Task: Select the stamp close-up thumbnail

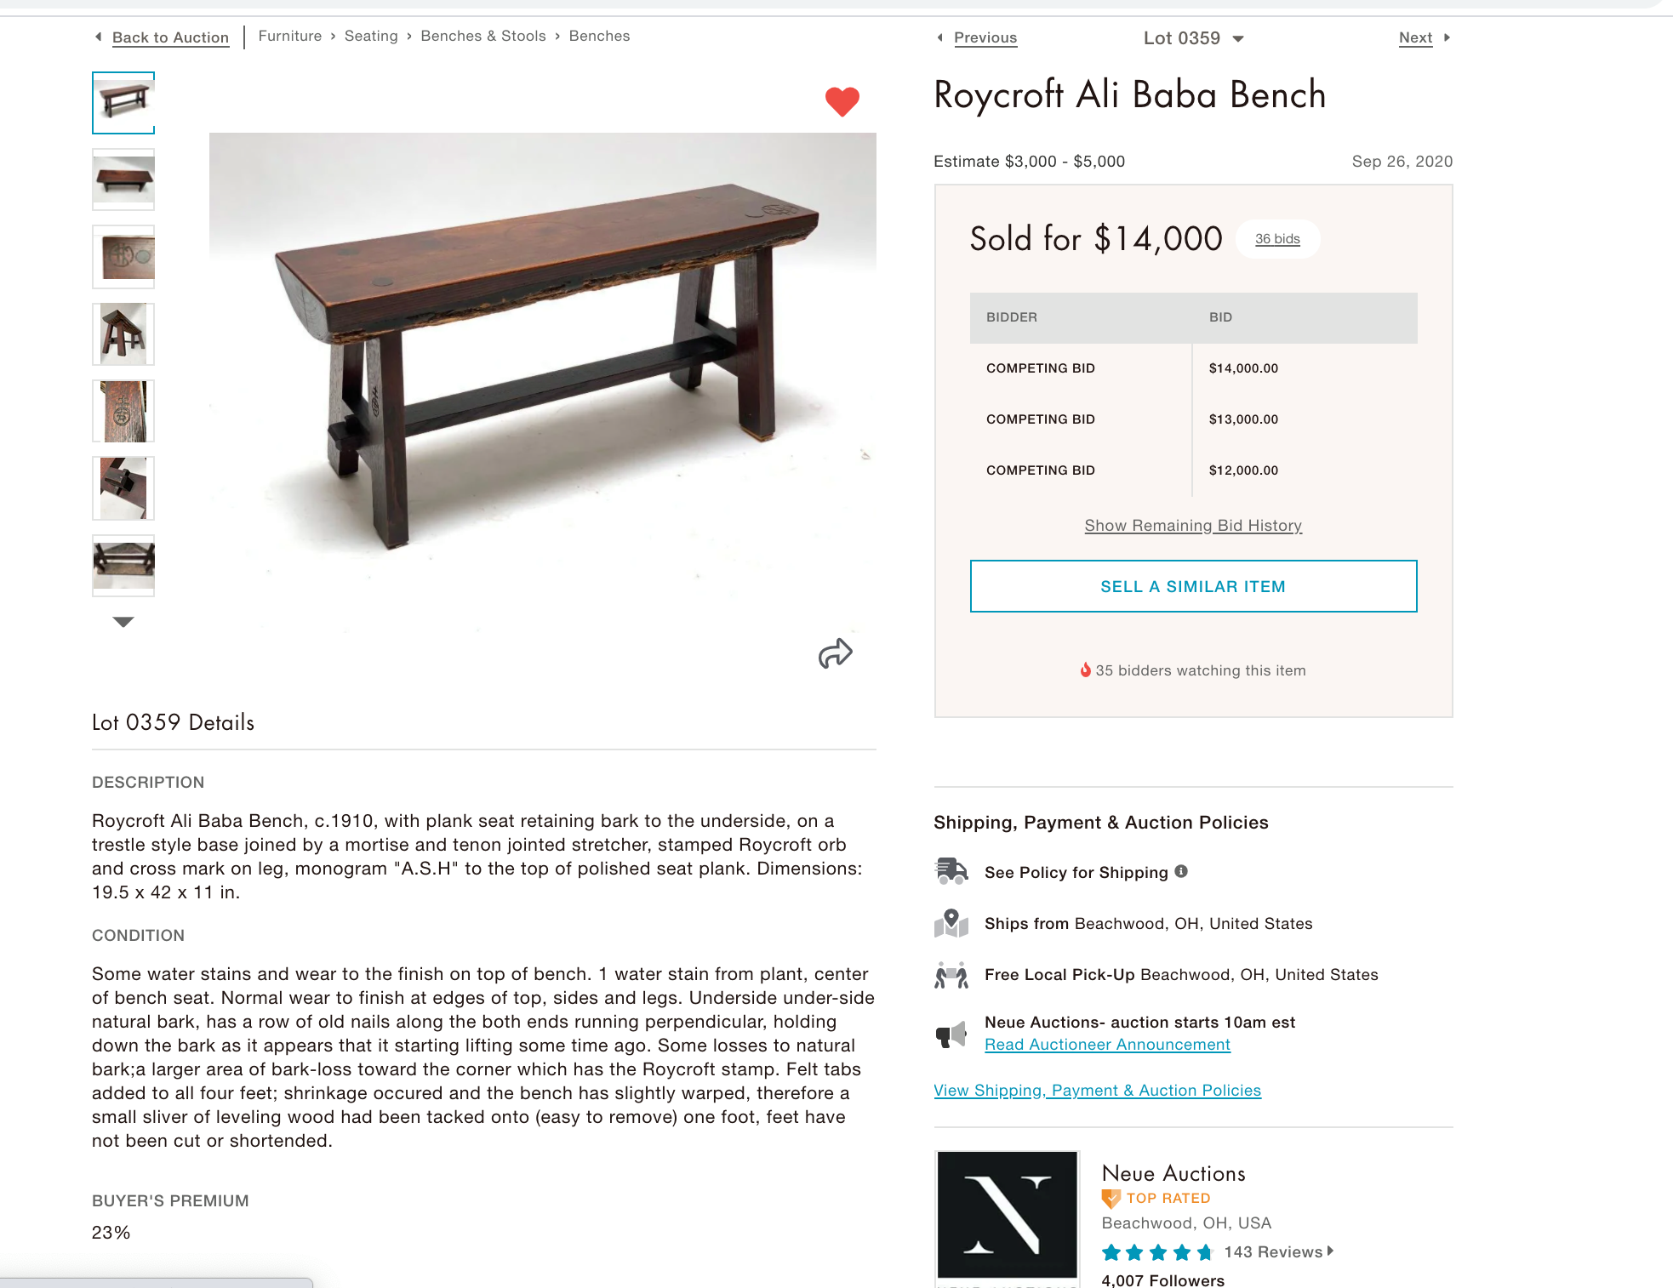Action: point(123,257)
